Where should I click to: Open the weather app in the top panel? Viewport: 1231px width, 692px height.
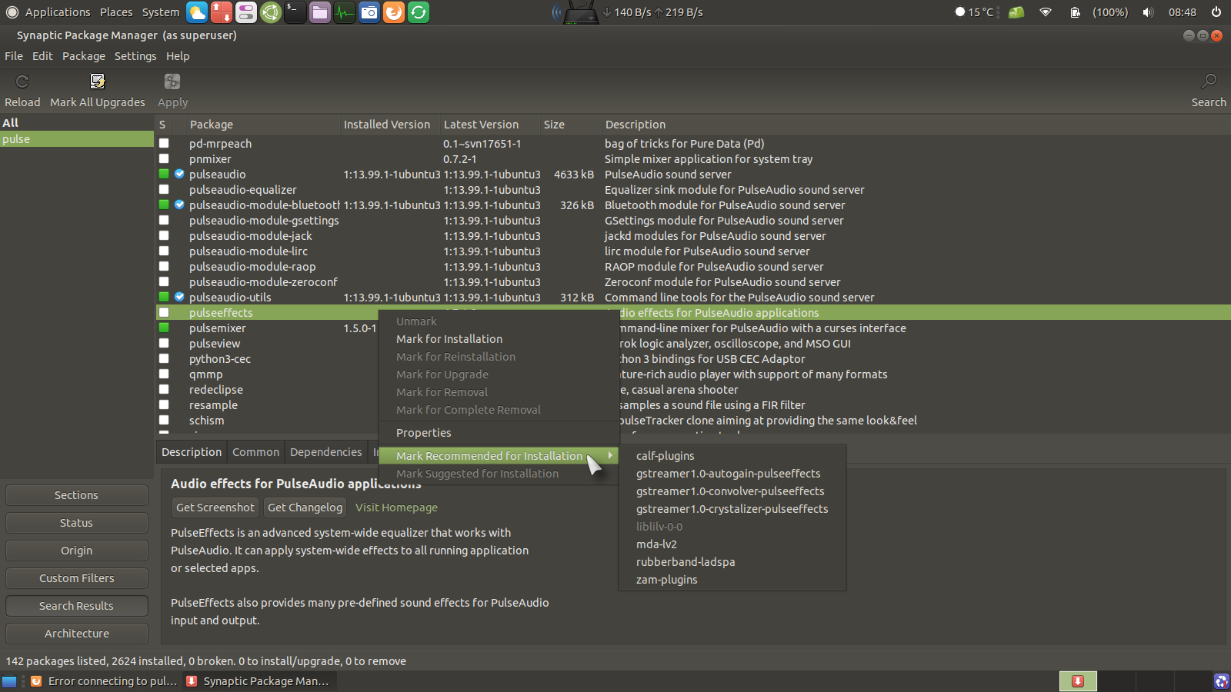point(197,12)
